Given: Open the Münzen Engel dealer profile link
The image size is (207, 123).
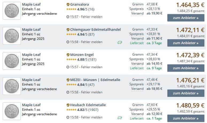Looking at the screenshot, I should [82, 55].
